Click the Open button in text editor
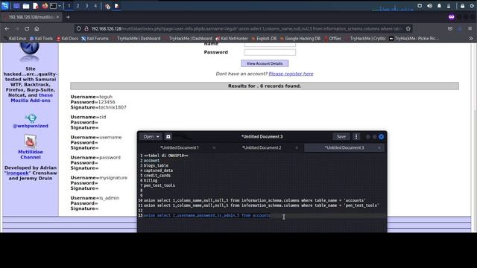Viewport: 477px width, 268px height. (148, 137)
